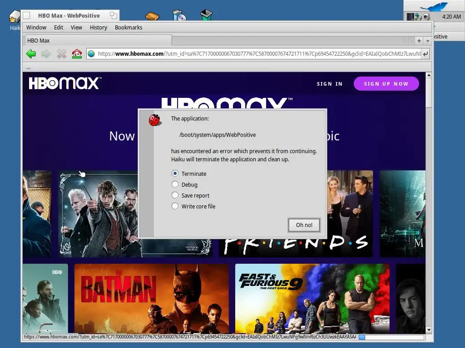This screenshot has width=465, height=348.
Task: Click the HBO Max logo in page header
Action: point(65,83)
